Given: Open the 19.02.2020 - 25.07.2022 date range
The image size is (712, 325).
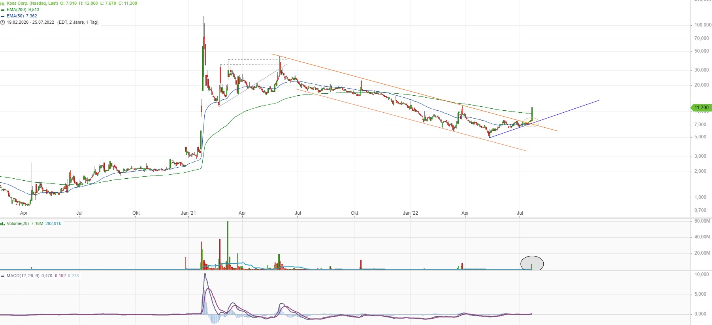Looking at the screenshot, I should coord(30,23).
